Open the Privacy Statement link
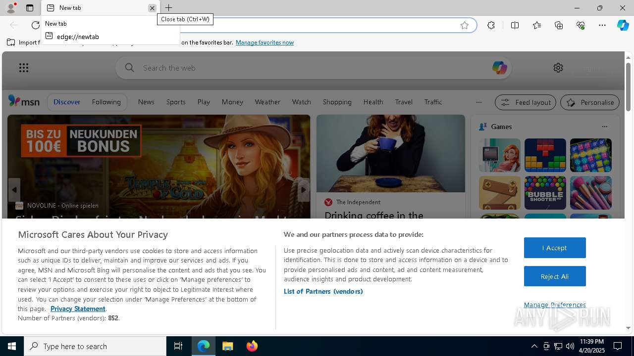This screenshot has width=634, height=356. pos(78,309)
